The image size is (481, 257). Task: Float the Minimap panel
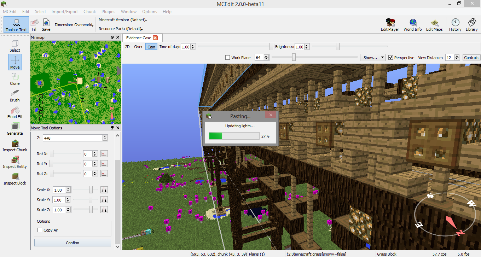click(x=112, y=37)
